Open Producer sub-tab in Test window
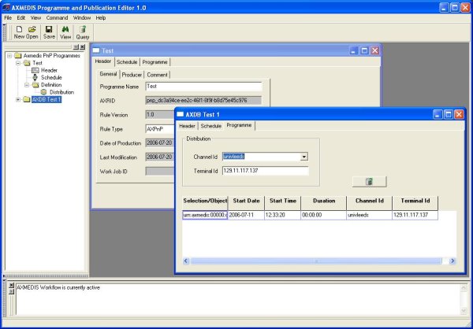This screenshot has height=329, width=473. point(132,75)
